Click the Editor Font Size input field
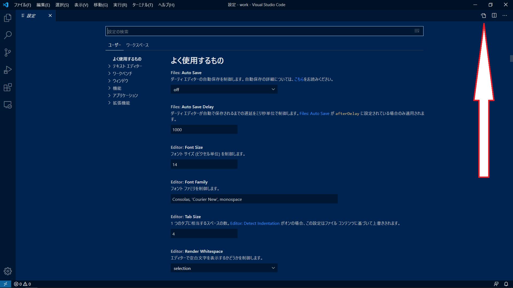513x288 pixels. [x=204, y=165]
